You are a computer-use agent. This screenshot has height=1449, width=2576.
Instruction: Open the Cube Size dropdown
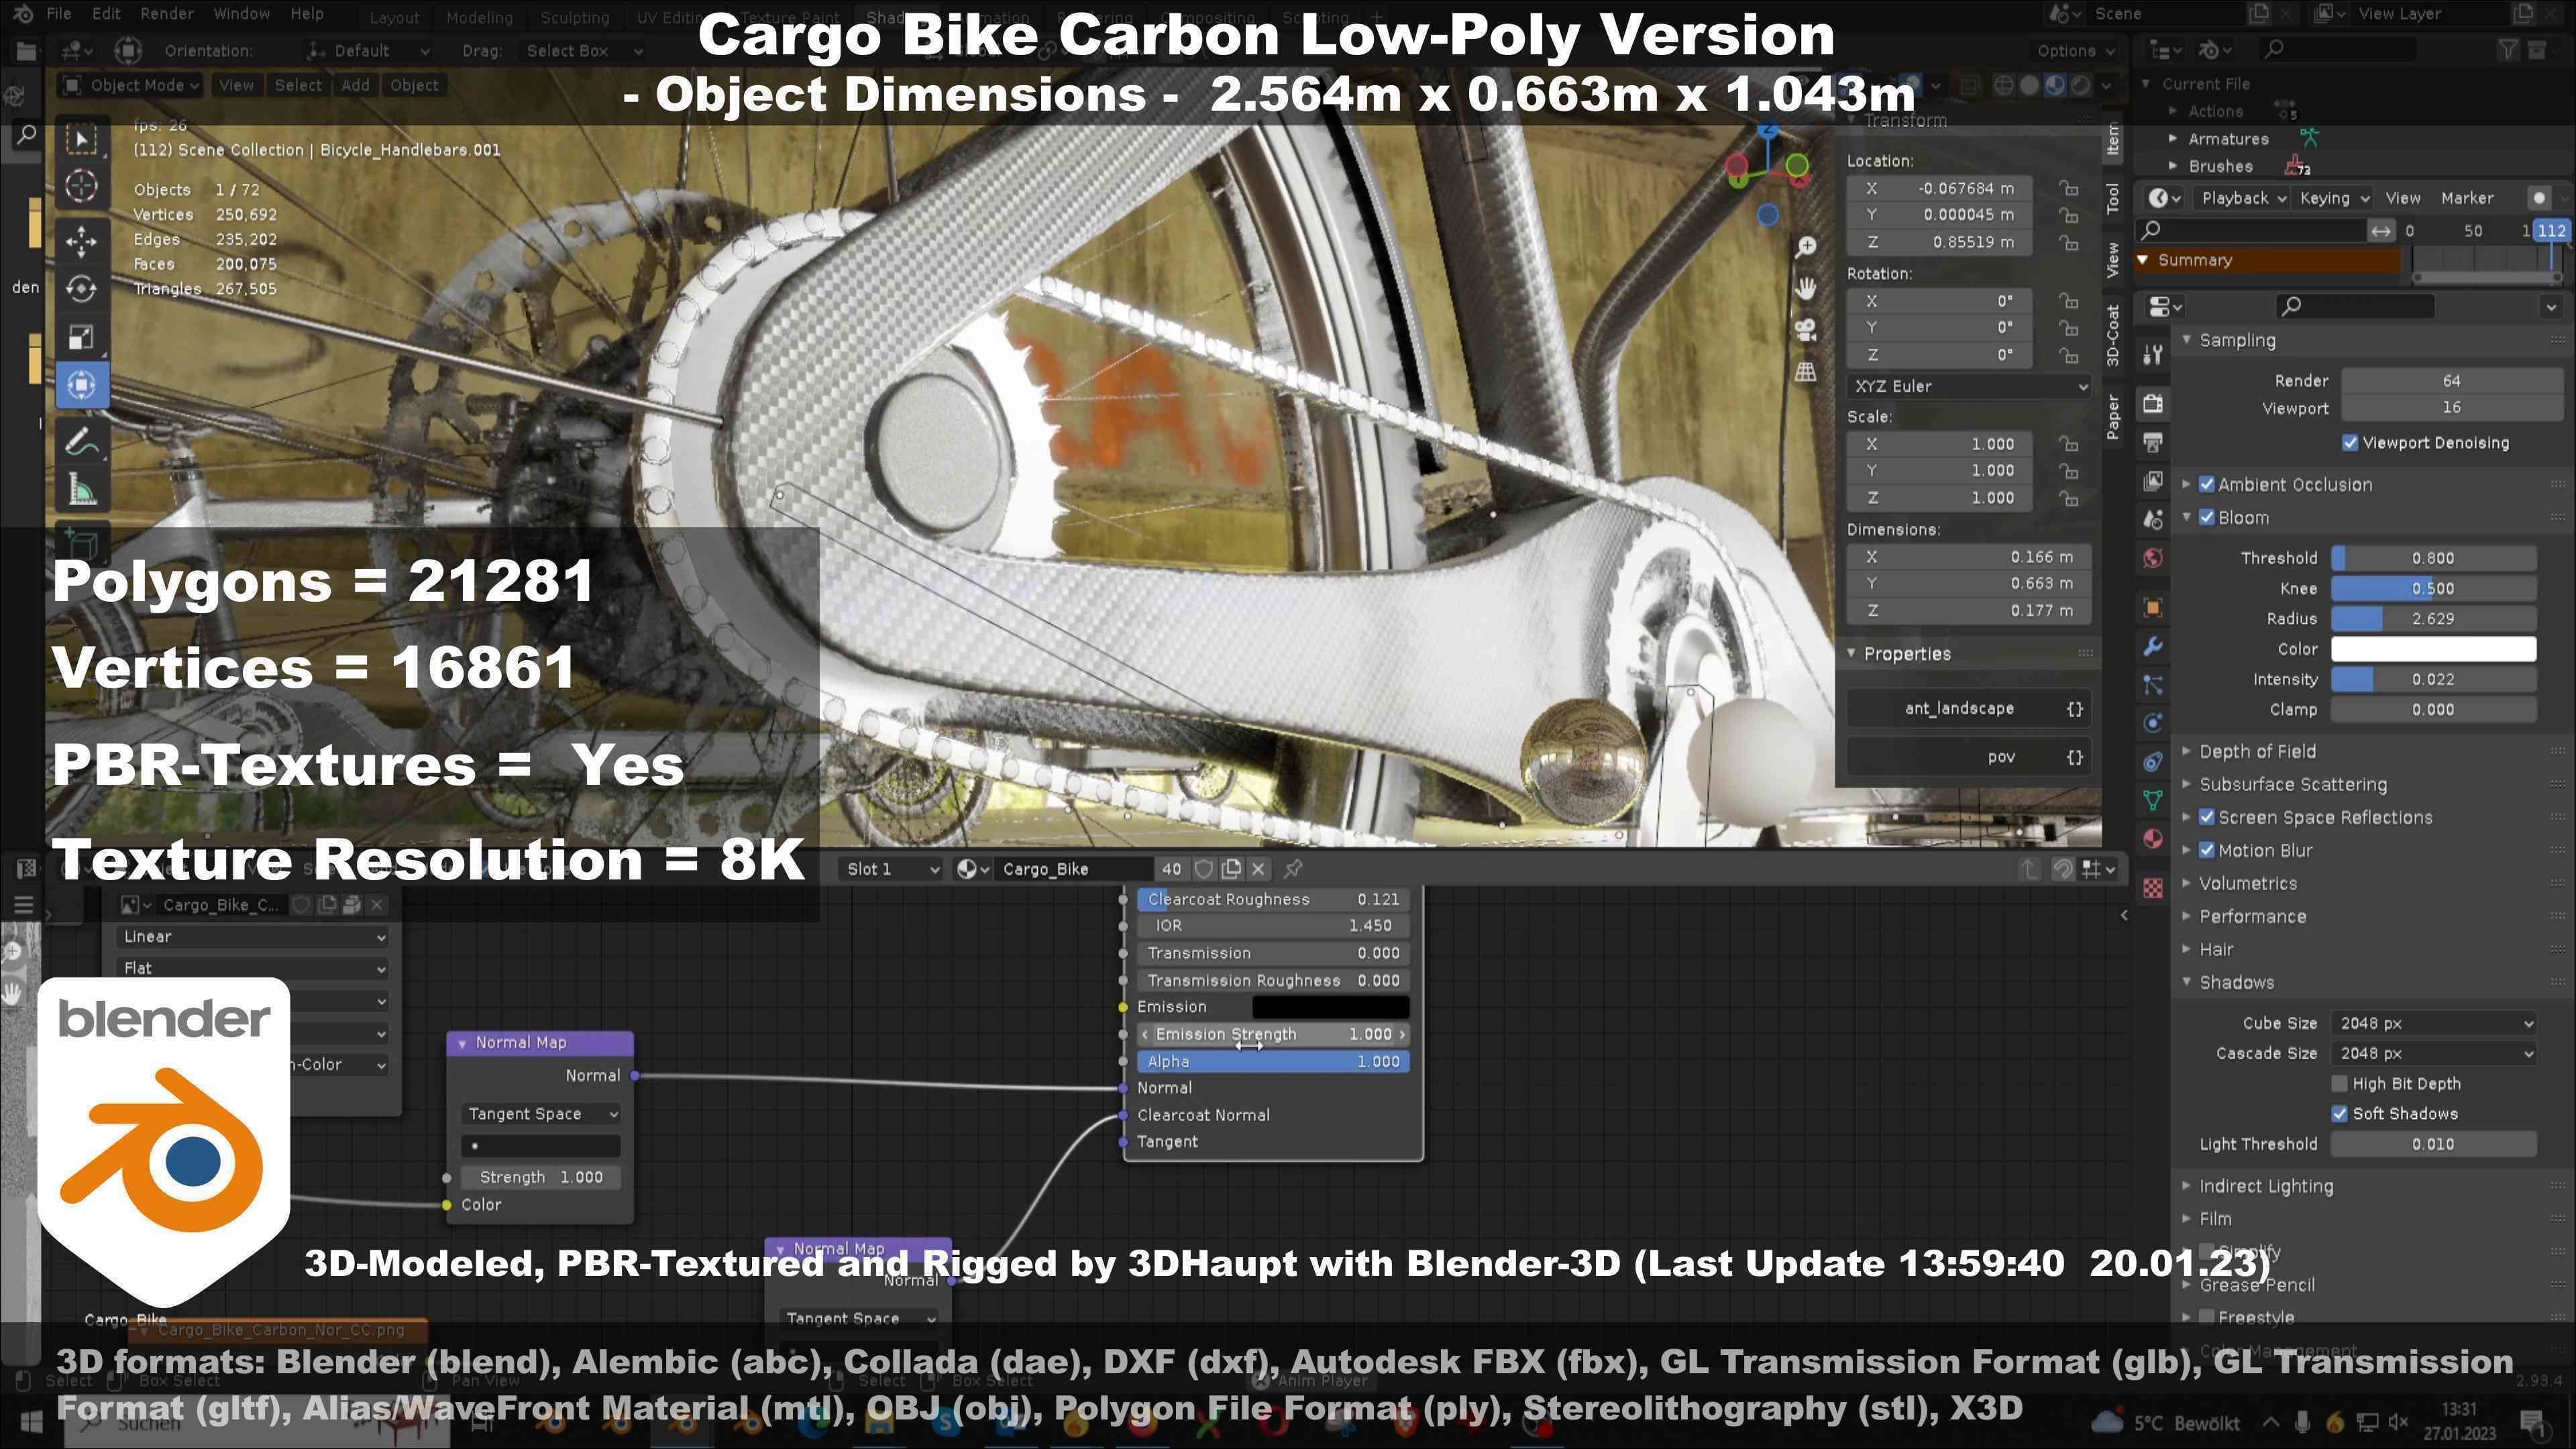[x=2433, y=1023]
